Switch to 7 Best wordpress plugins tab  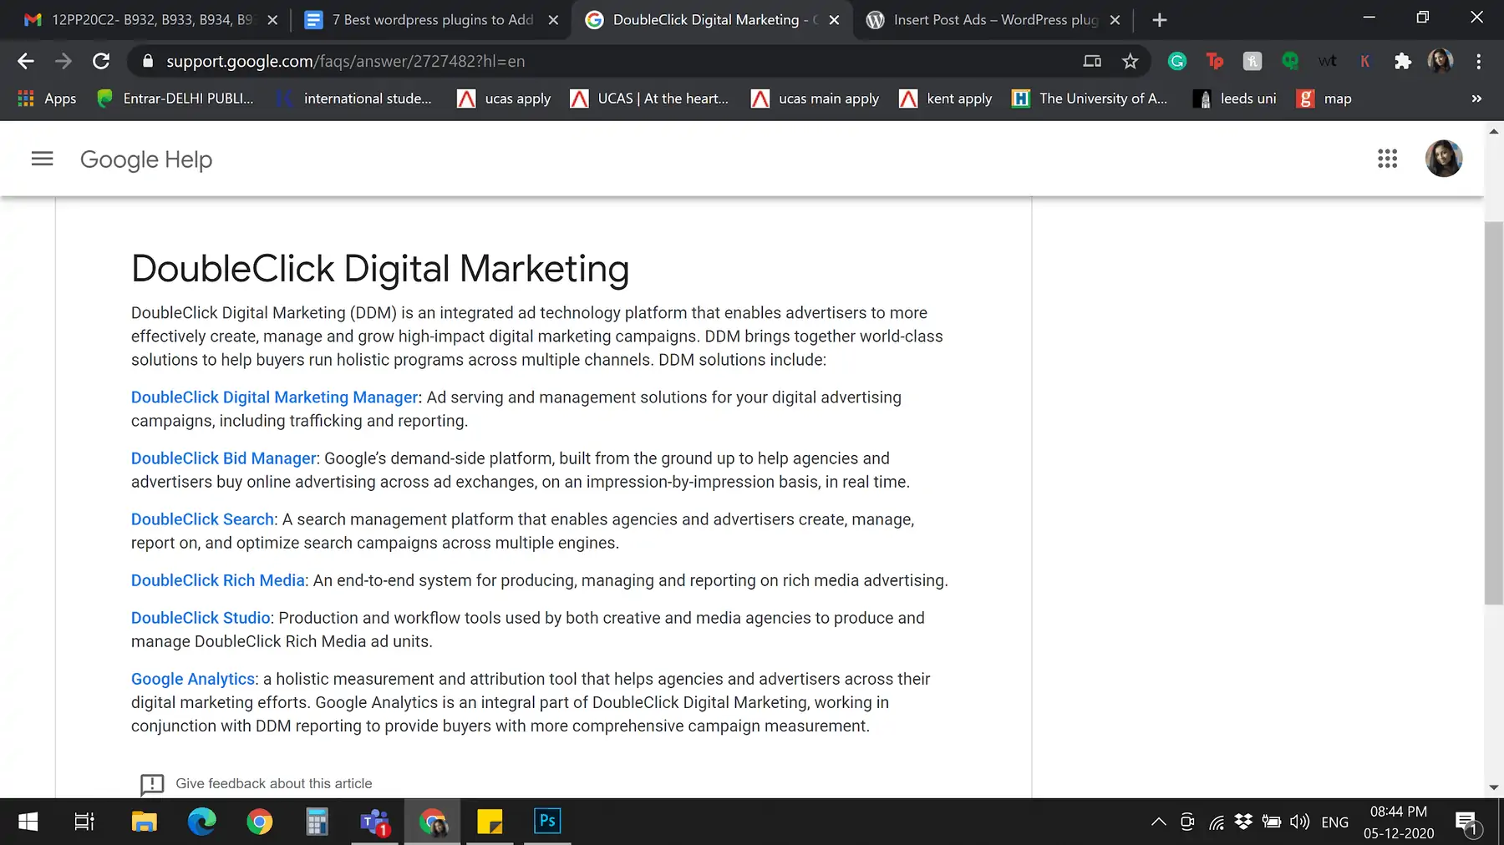click(431, 19)
